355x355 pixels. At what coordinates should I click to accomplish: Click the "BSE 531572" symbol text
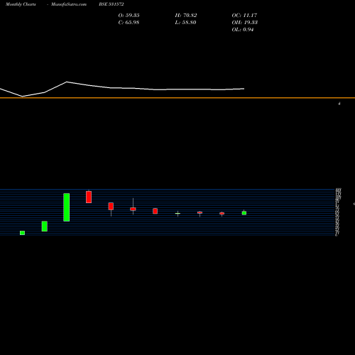[111, 4]
